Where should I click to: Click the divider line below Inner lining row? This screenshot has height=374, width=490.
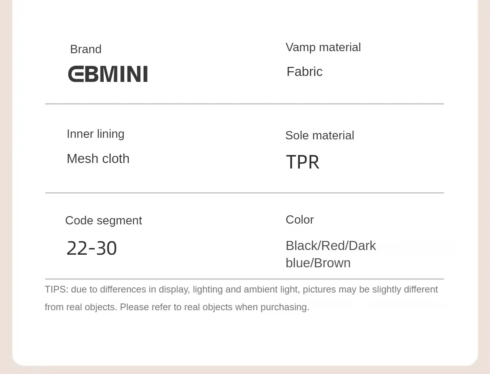[245, 193]
